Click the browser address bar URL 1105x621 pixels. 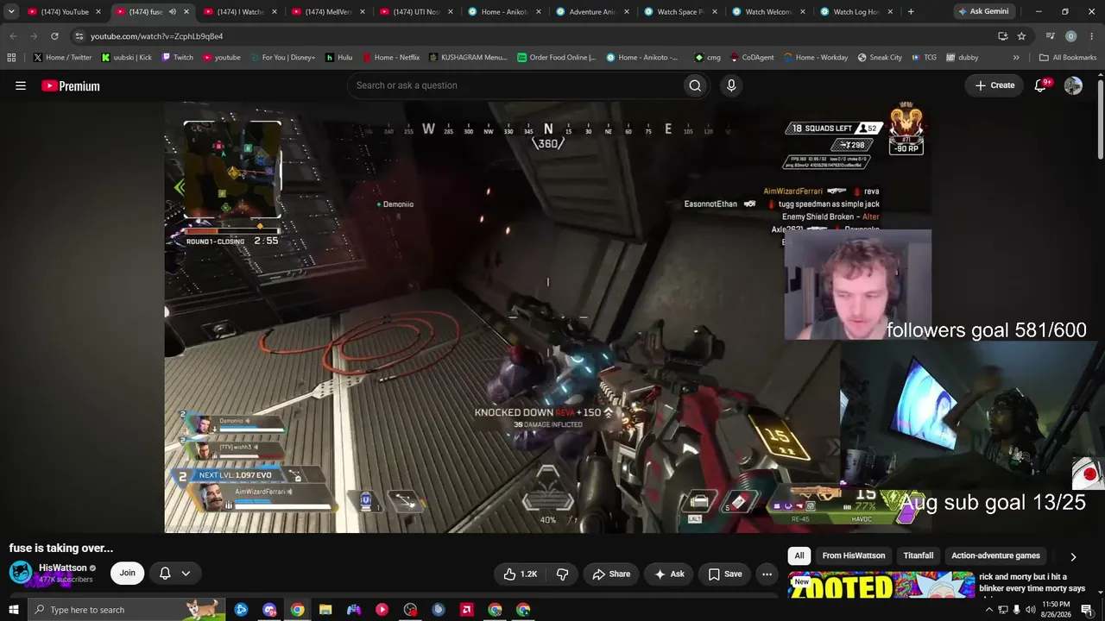coord(156,36)
